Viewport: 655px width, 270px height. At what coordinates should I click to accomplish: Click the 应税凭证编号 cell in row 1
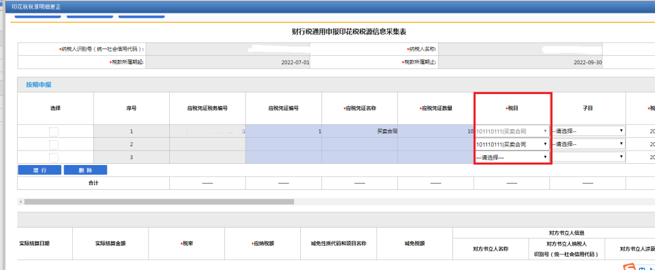tap(284, 131)
